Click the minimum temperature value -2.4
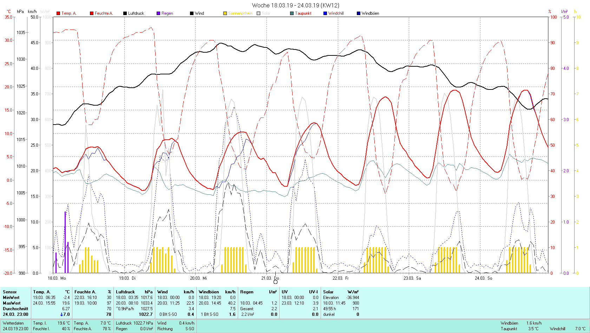The image size is (590, 333). pyautogui.click(x=66, y=298)
